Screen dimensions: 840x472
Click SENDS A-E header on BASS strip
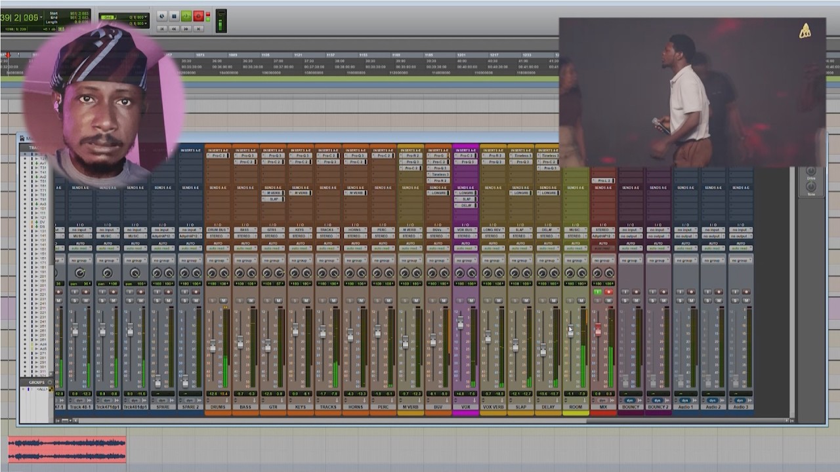(245, 187)
